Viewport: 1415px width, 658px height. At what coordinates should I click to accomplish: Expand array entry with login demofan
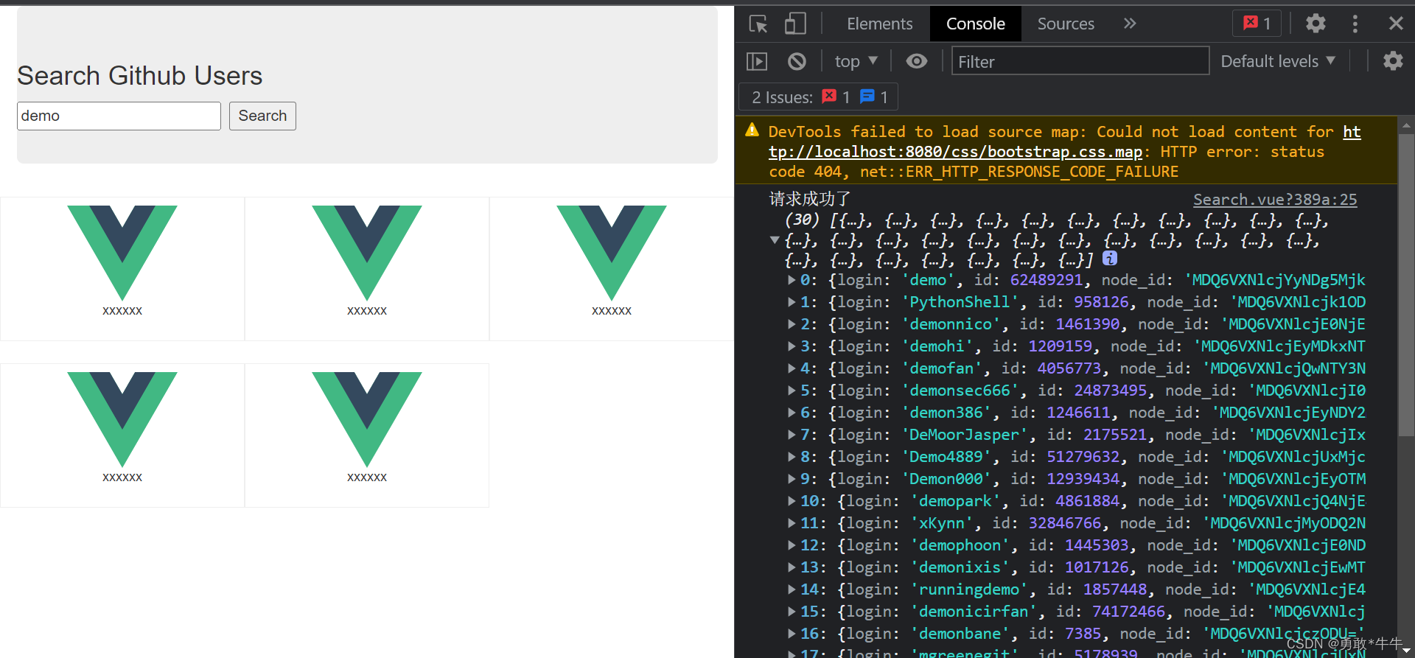792,368
